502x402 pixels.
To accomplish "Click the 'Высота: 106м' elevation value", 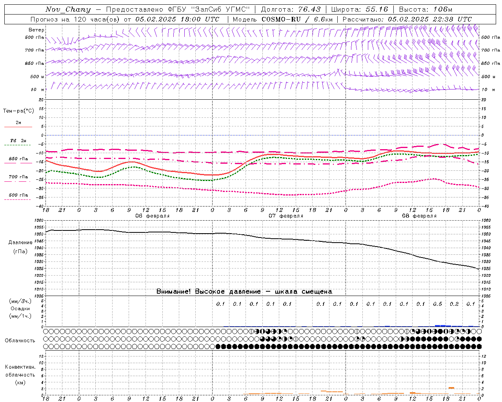I will tap(425, 9).
